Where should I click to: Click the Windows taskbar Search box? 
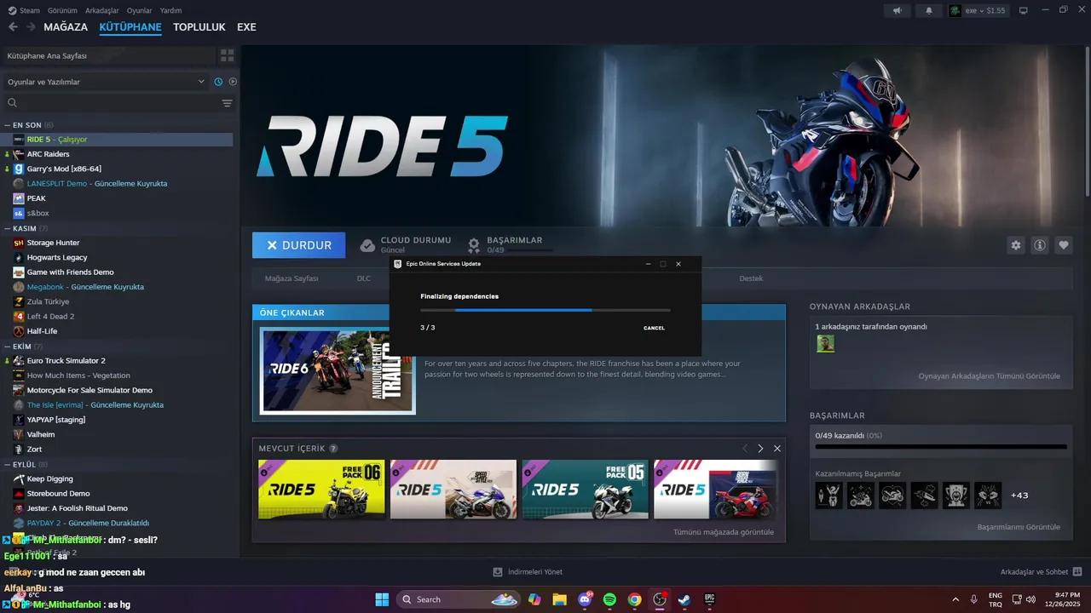(x=458, y=599)
